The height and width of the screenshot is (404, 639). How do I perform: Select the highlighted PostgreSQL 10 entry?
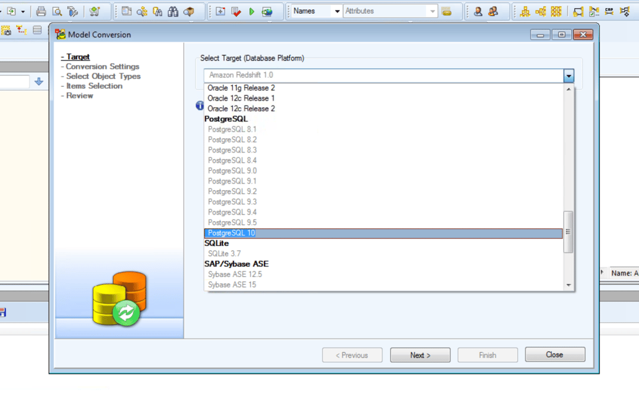[383, 234]
